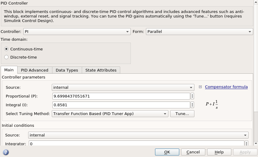Click the P + I/s formula image
The image size is (258, 157).
[212, 104]
